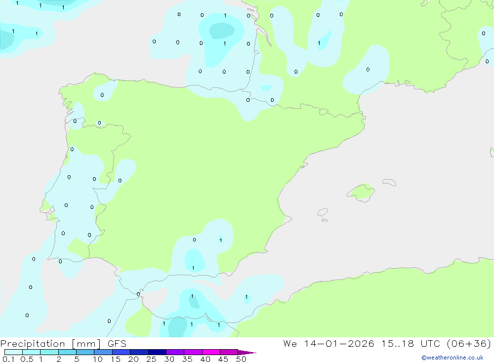This screenshot has height=362, width=494.
Task: Click the '50' legend label
Action: click(241, 359)
